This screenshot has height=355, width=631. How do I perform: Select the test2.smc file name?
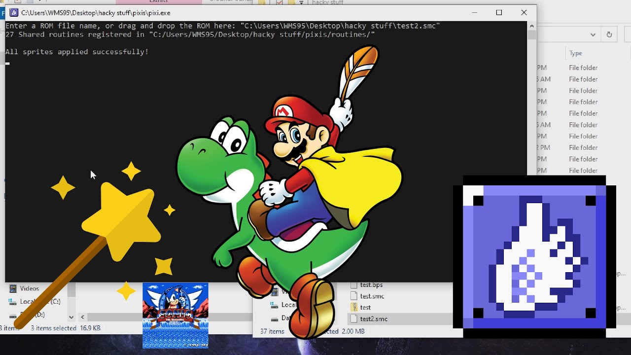[374, 319]
